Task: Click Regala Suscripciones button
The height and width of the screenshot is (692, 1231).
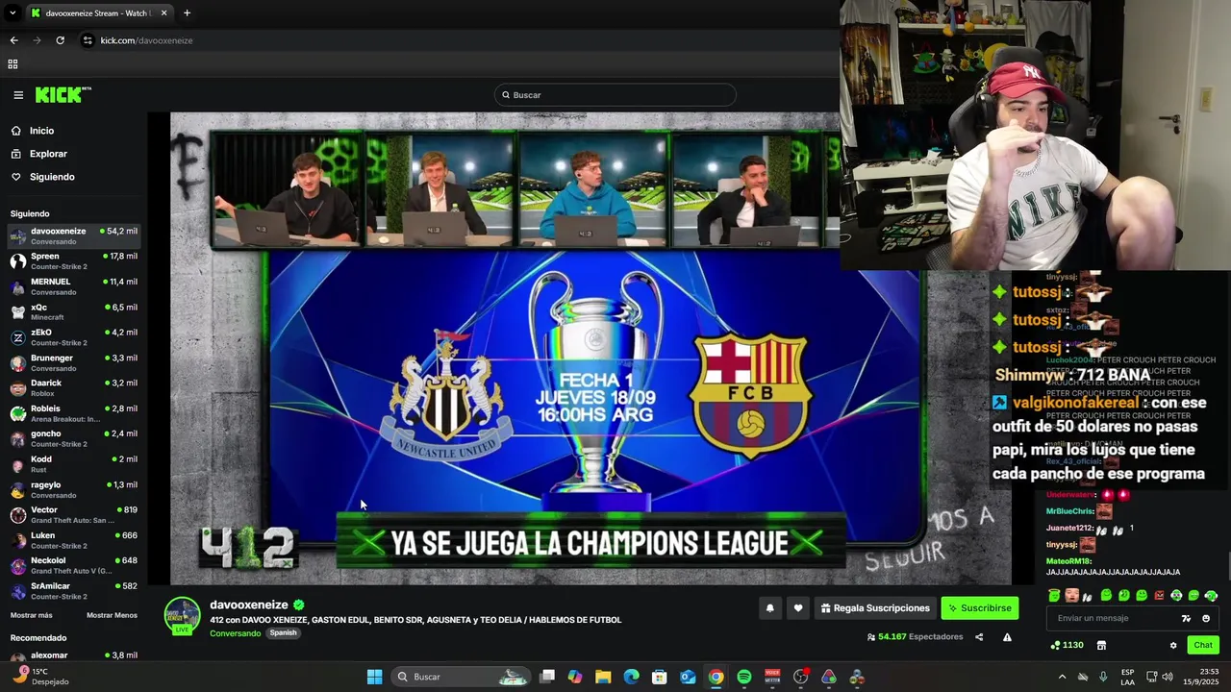Action: click(875, 608)
